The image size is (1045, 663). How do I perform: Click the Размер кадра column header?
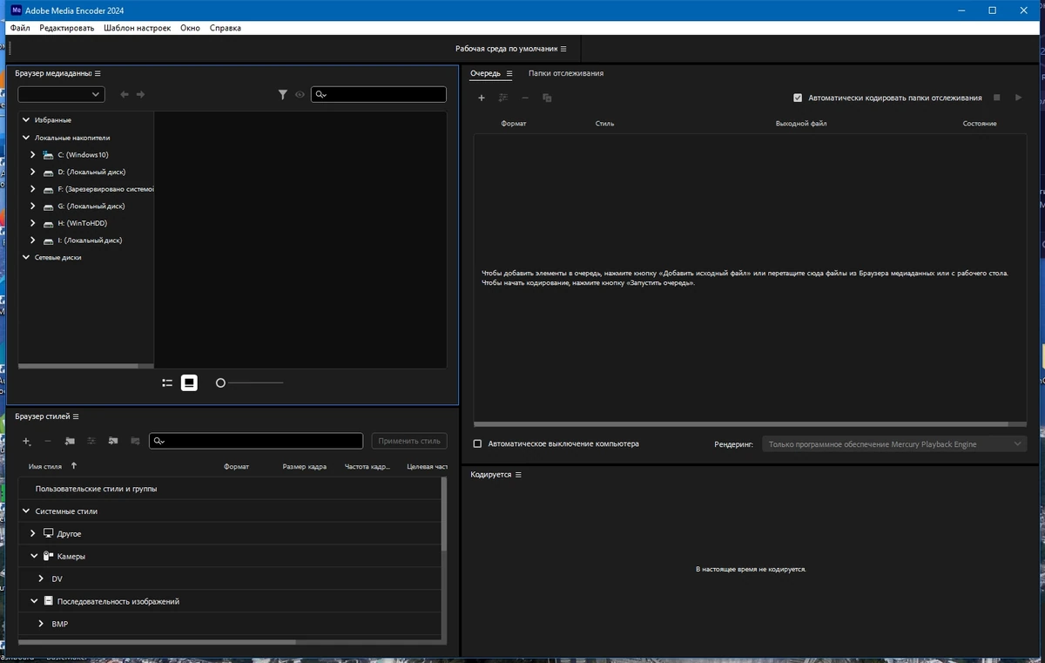coord(305,467)
